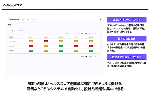150x100 pixels.
Task: Click the 総合スコア column header
Action: tap(31, 37)
